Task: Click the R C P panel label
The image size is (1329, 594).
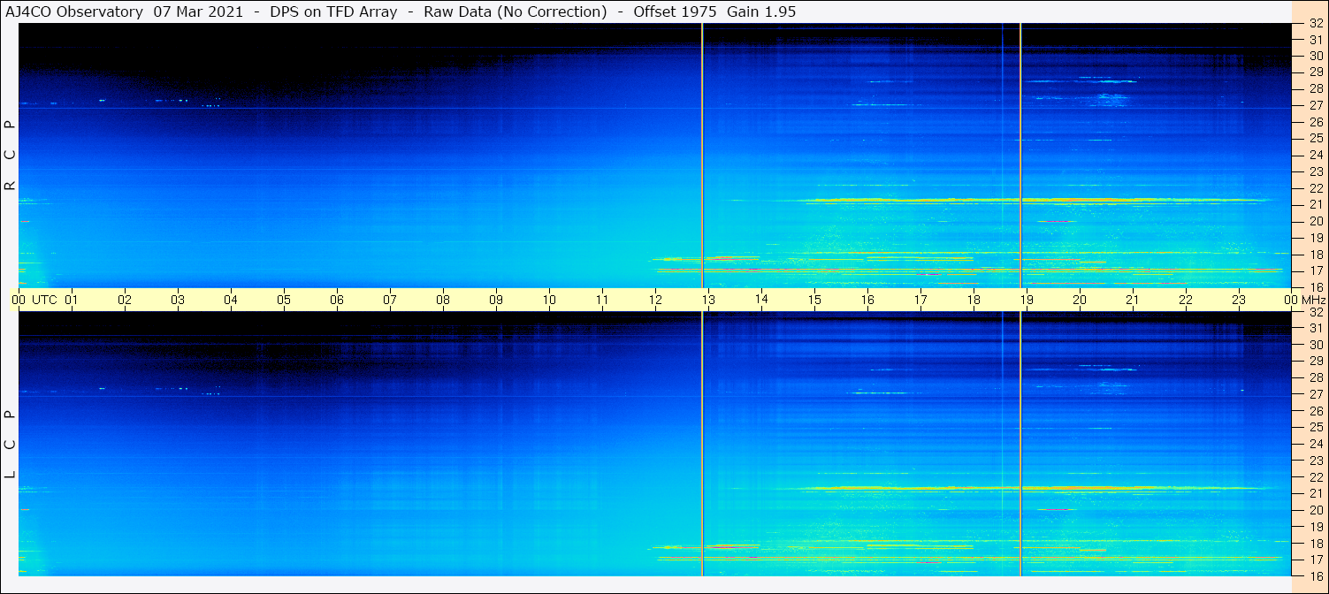Action: (11, 156)
